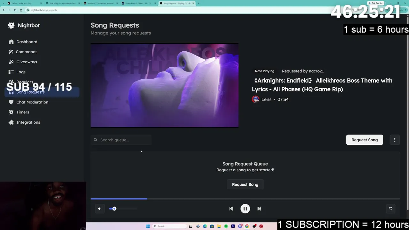
Task: Click the Nightbot logo icon
Action: (x=11, y=26)
